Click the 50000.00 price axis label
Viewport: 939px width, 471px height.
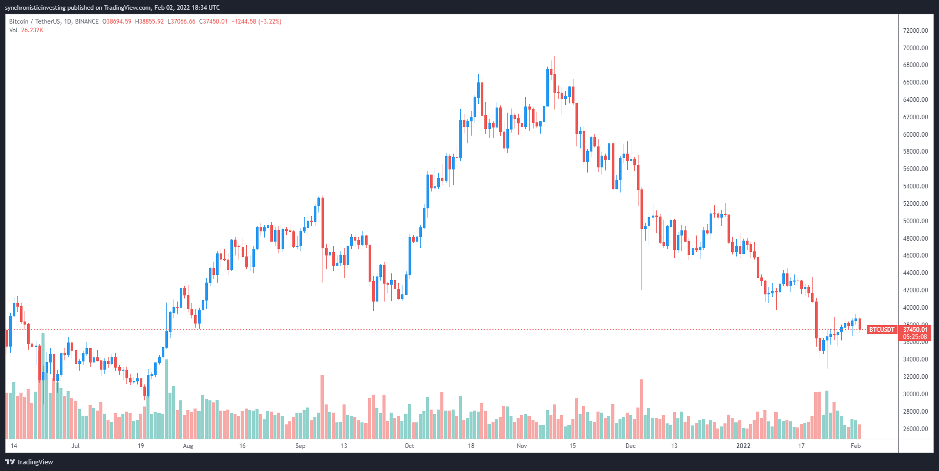[x=915, y=221]
